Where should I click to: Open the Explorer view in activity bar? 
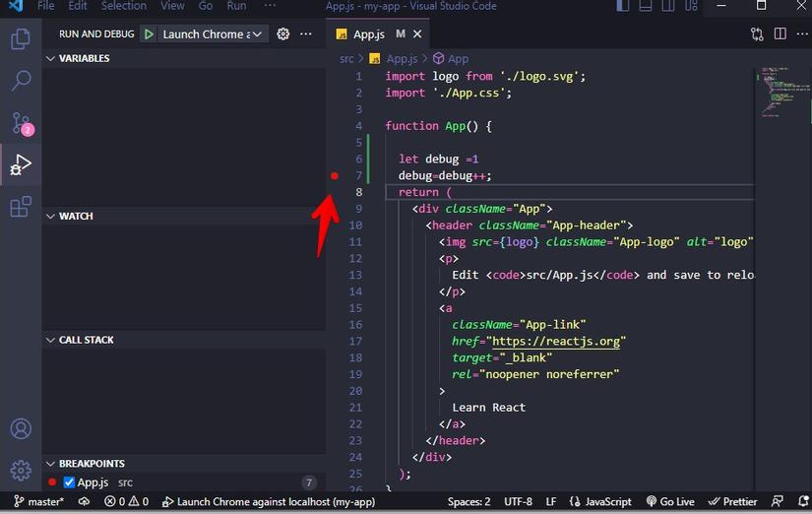click(20, 39)
